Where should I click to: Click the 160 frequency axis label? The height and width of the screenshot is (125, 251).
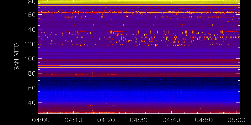click(30, 15)
